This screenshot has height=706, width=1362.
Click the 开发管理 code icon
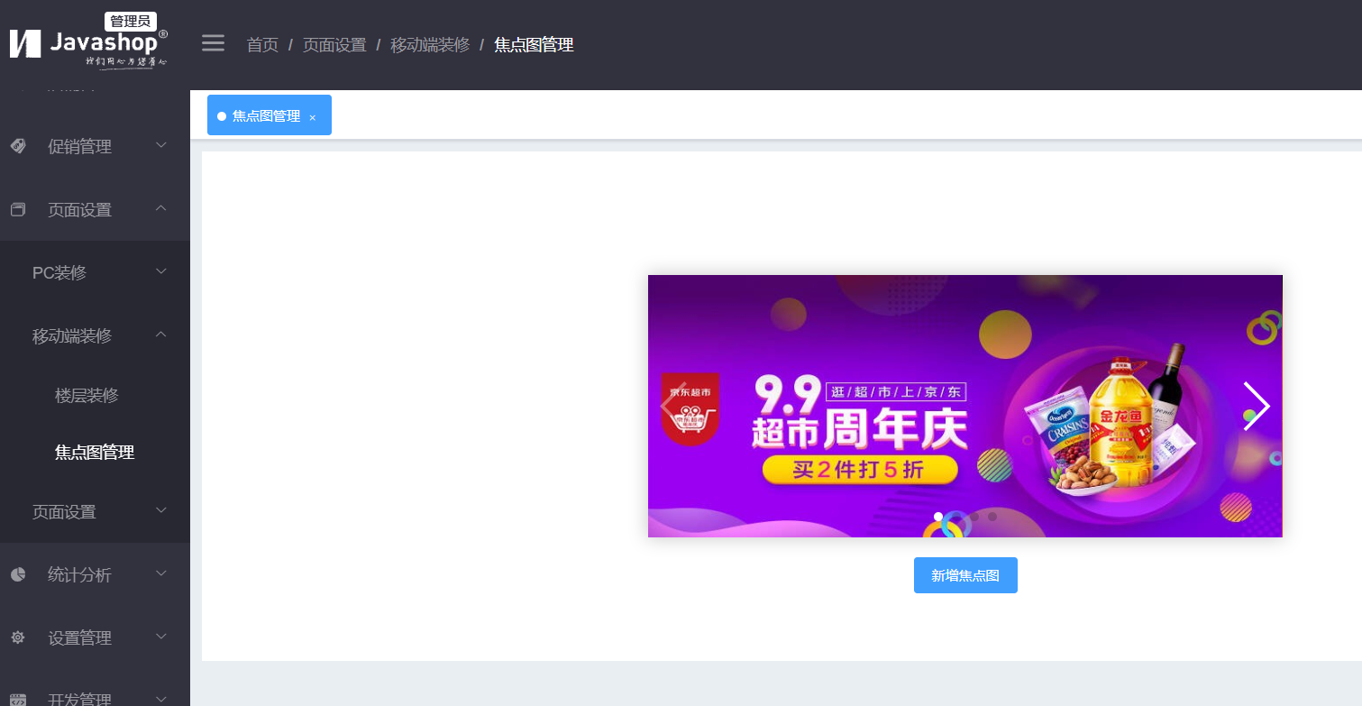click(x=18, y=700)
